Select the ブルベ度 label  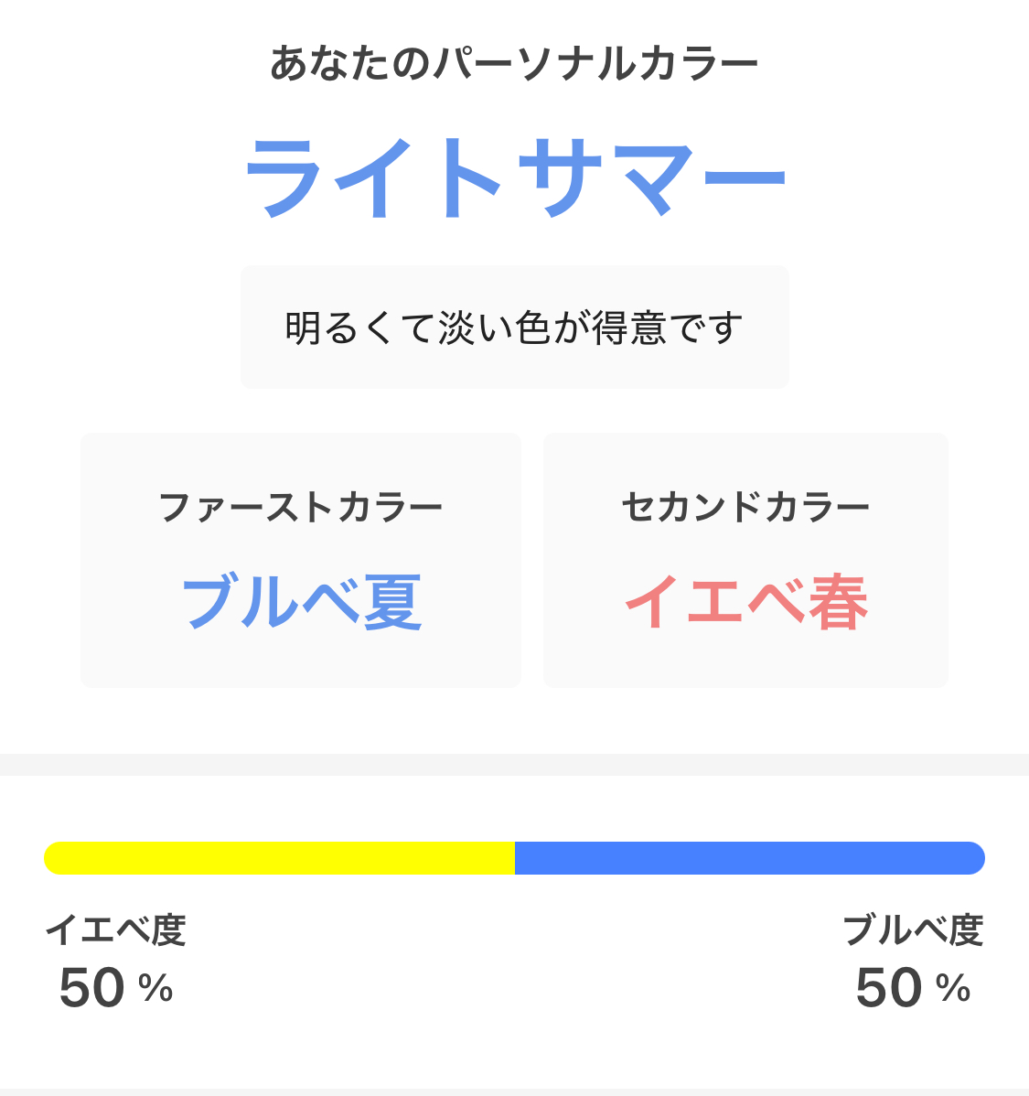pos(914,930)
